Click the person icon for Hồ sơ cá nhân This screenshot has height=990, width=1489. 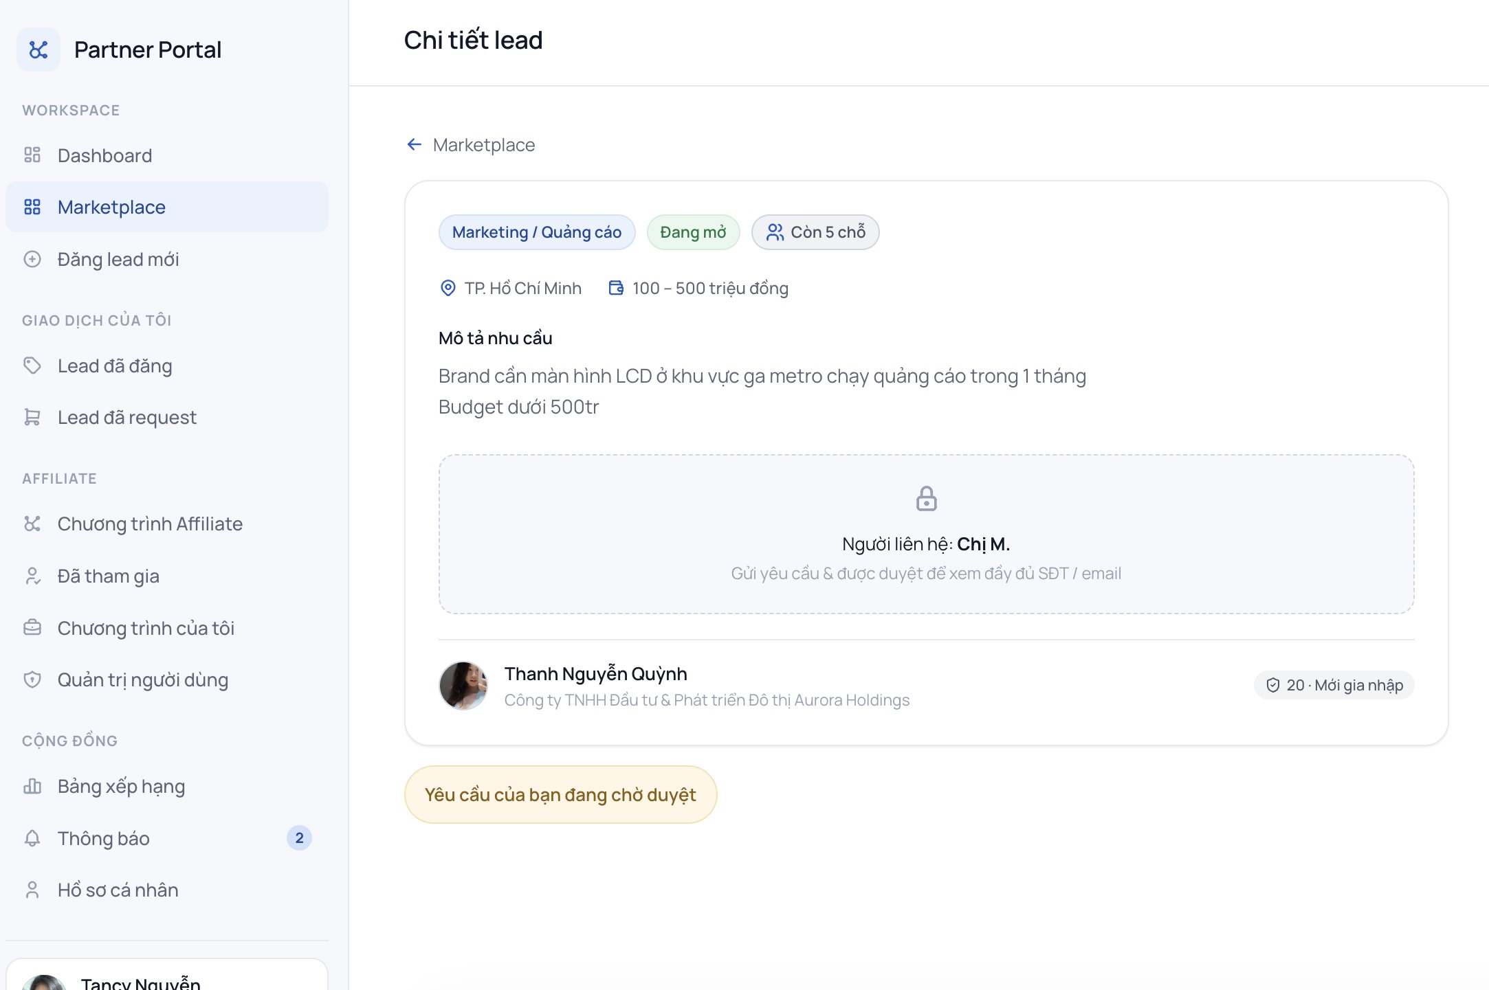point(32,890)
